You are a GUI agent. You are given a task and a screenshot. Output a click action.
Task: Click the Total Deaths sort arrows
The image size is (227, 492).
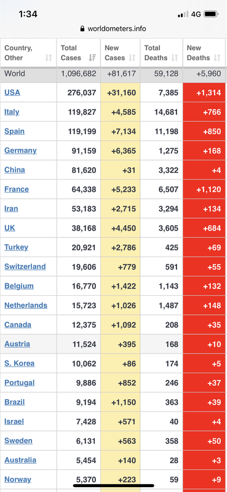[x=175, y=58]
